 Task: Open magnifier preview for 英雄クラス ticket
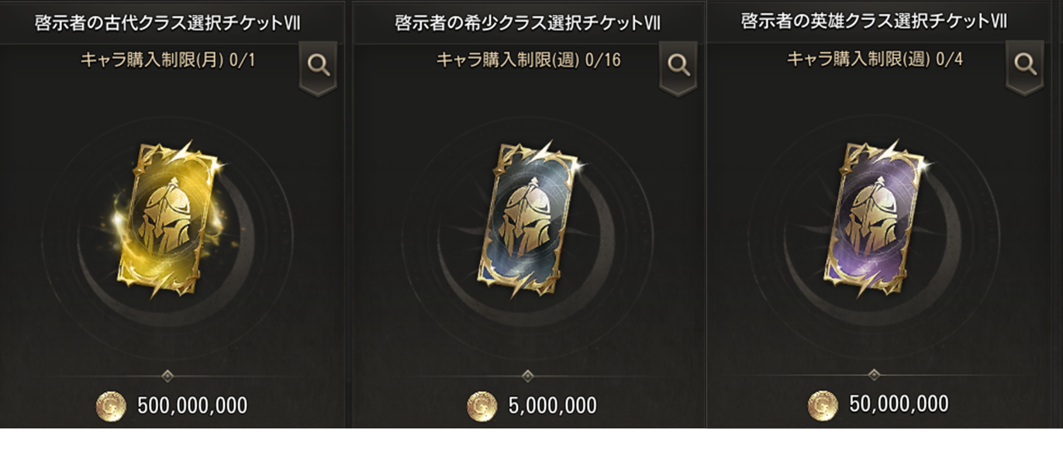1024,67
